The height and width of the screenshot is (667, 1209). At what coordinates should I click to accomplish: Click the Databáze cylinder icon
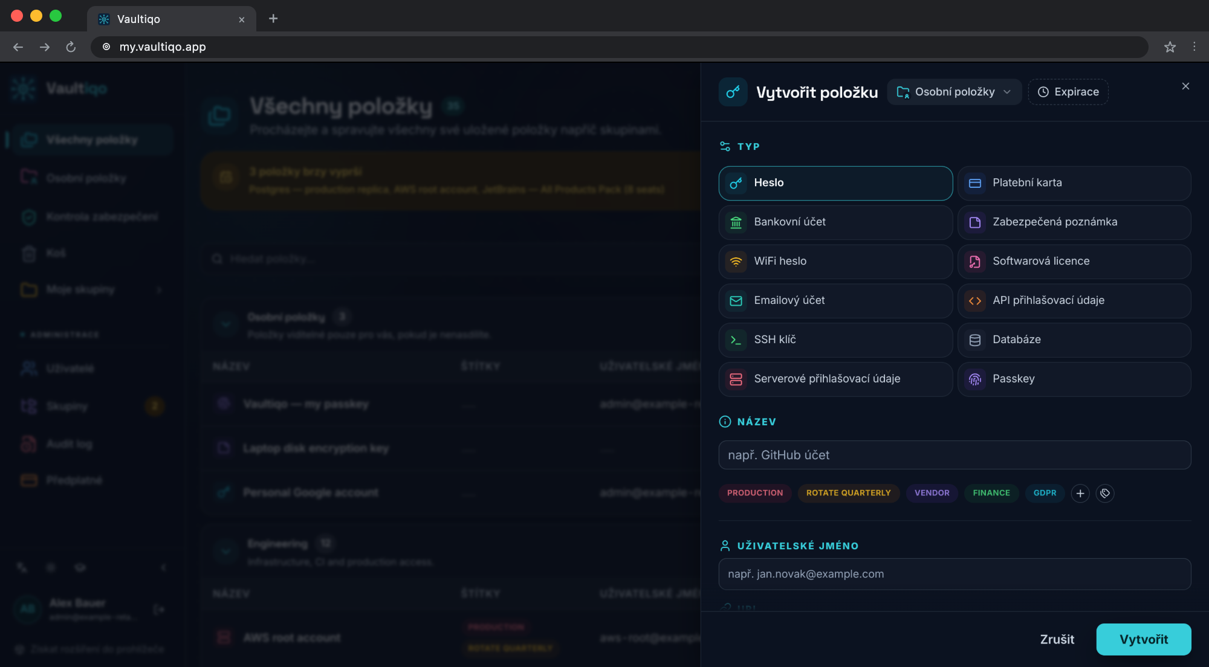tap(974, 340)
